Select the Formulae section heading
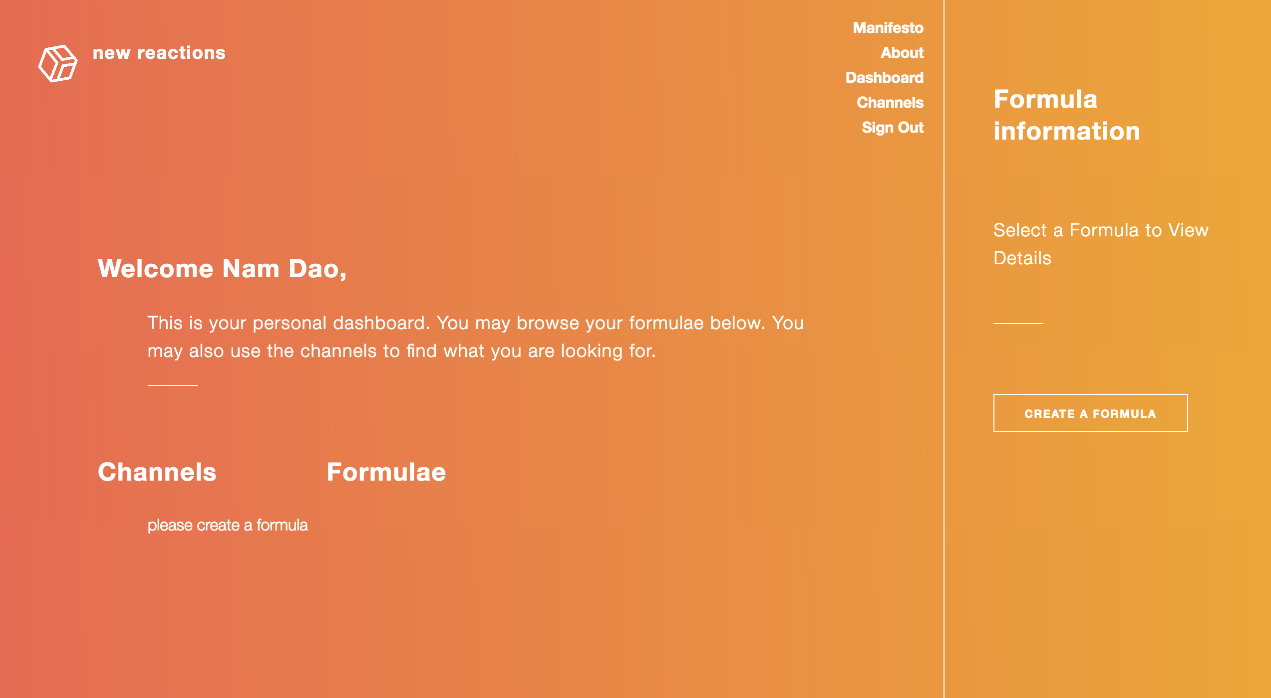 (x=386, y=472)
